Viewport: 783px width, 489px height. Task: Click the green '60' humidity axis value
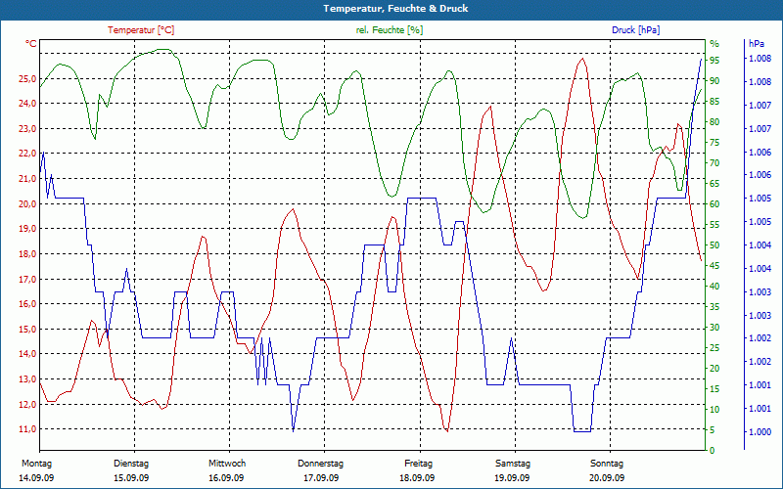(x=714, y=204)
